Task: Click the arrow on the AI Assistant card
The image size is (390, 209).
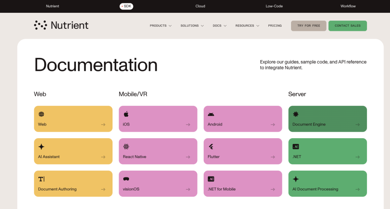Action: pyautogui.click(x=103, y=157)
